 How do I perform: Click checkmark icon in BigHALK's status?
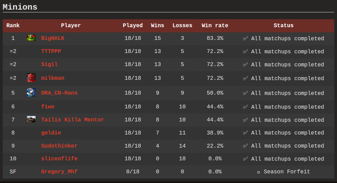pos(245,39)
